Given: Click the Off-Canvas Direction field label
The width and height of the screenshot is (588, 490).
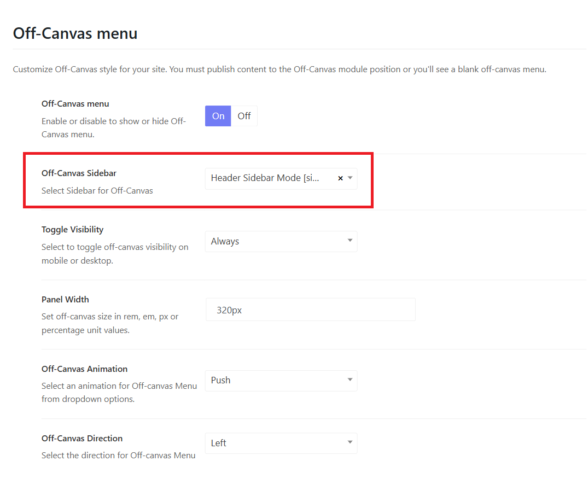Looking at the screenshot, I should (x=82, y=438).
